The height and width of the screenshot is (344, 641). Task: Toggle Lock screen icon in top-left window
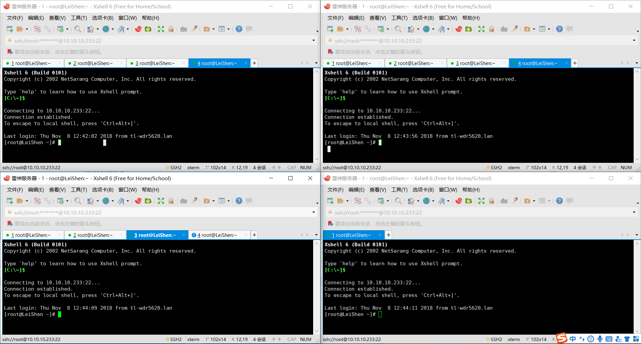[171, 29]
